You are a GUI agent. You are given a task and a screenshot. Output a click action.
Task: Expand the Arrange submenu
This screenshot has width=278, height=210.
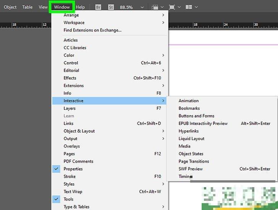tap(71, 15)
